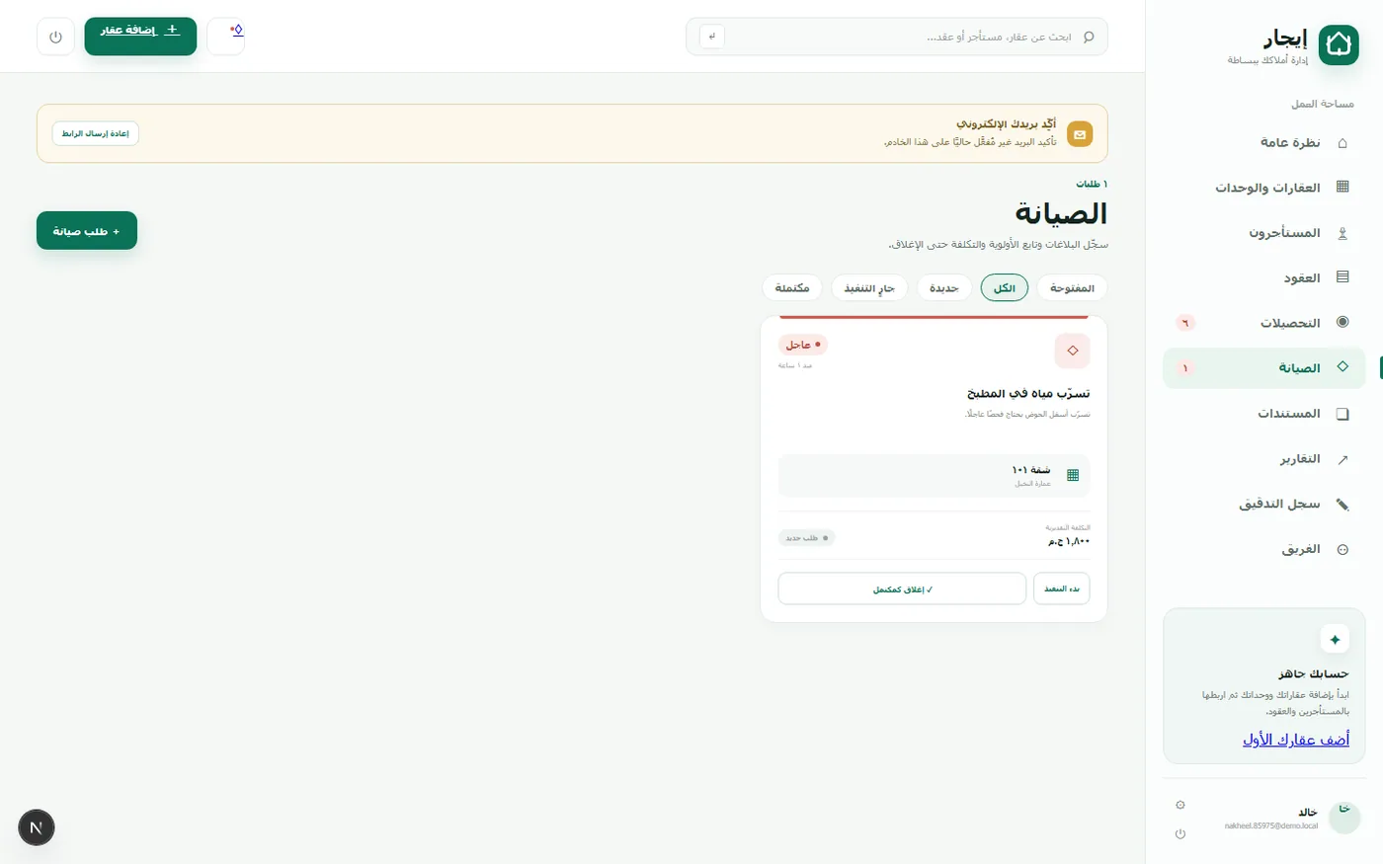Open المستأجرون section

[1264, 233]
